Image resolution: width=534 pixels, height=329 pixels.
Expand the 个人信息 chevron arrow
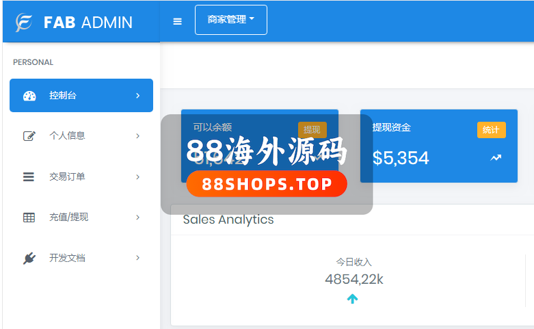point(137,136)
